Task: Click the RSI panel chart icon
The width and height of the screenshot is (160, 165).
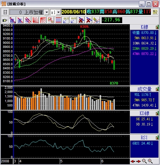Action: pyautogui.click(x=157, y=137)
